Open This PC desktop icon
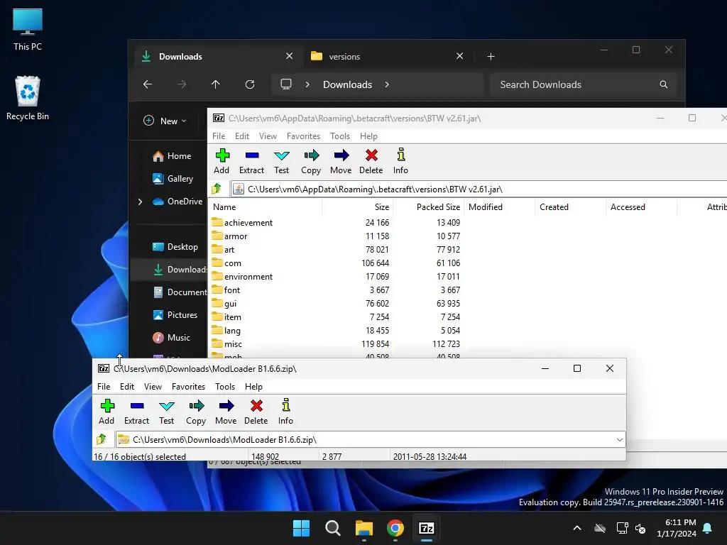 coord(28,29)
